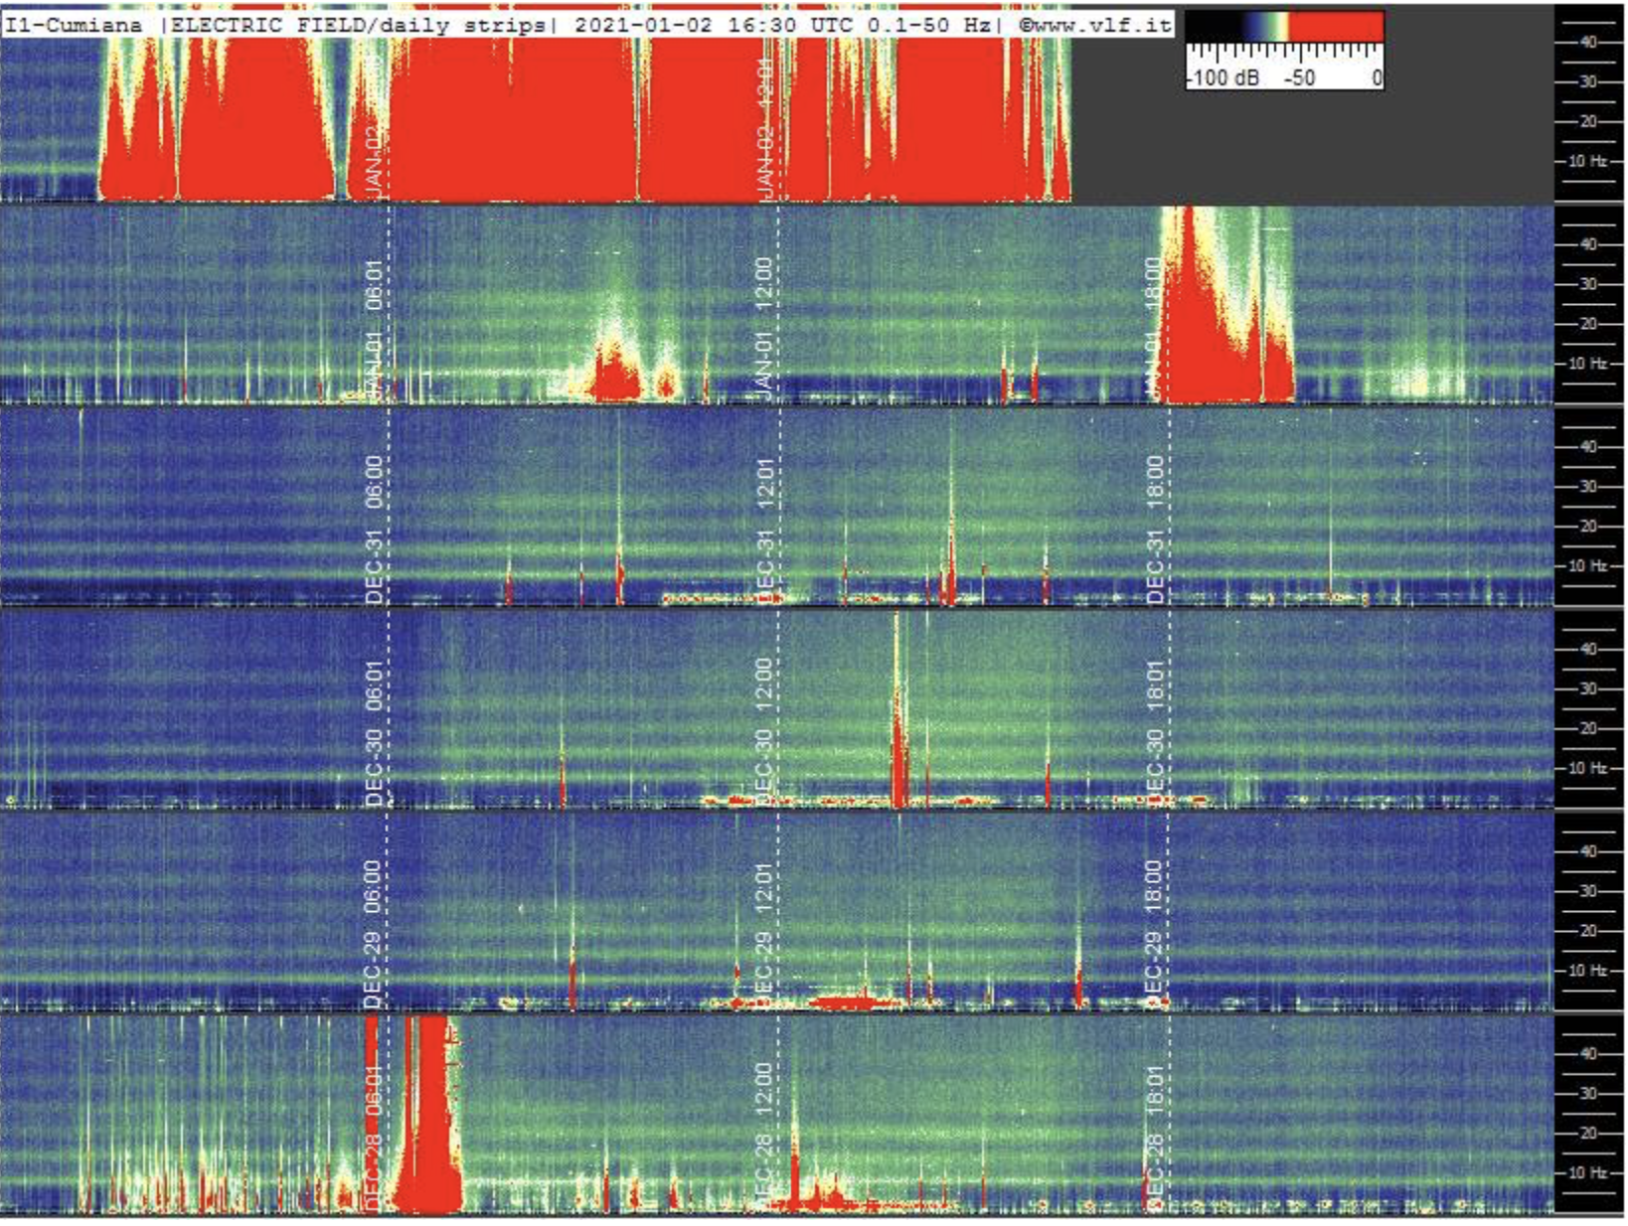Viewport: 1628px width, 1226px height.
Task: Click the 10 Hz axis label of the DEC-31 strip
Action: pos(1588,565)
